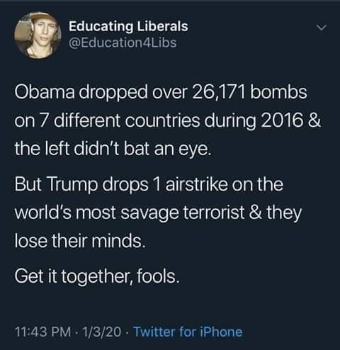Click the words 'different countries' in the tweet
Image resolution: width=340 pixels, height=350 pixels.
pyautogui.click(x=127, y=120)
